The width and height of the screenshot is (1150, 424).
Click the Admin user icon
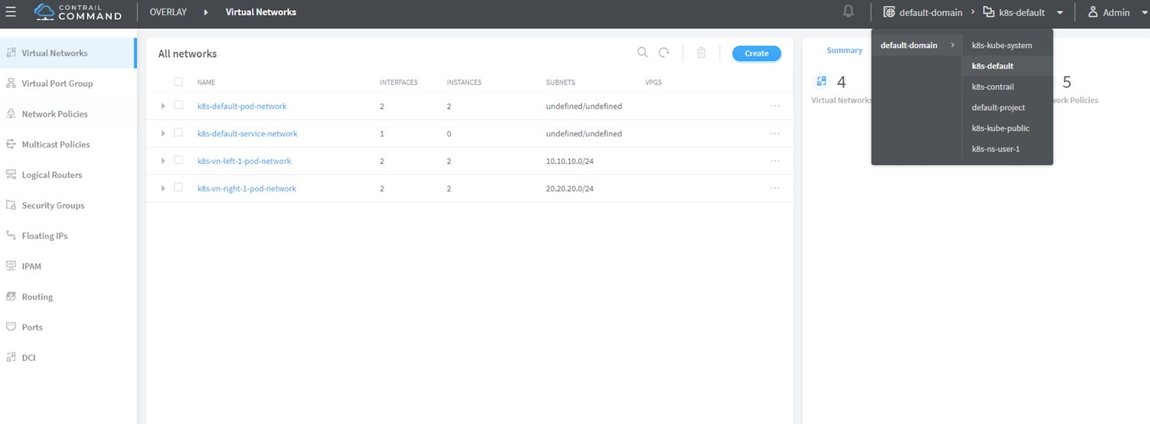click(x=1093, y=12)
